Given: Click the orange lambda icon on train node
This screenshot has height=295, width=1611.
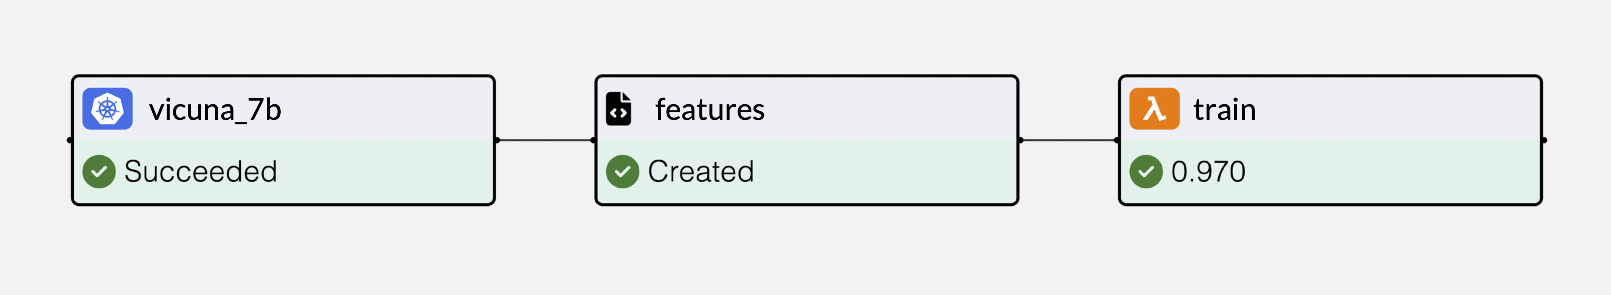Looking at the screenshot, I should tap(1155, 109).
